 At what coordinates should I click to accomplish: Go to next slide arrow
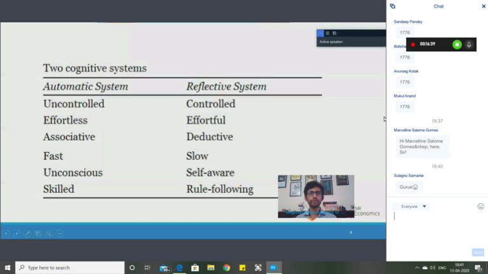[x=17, y=233]
